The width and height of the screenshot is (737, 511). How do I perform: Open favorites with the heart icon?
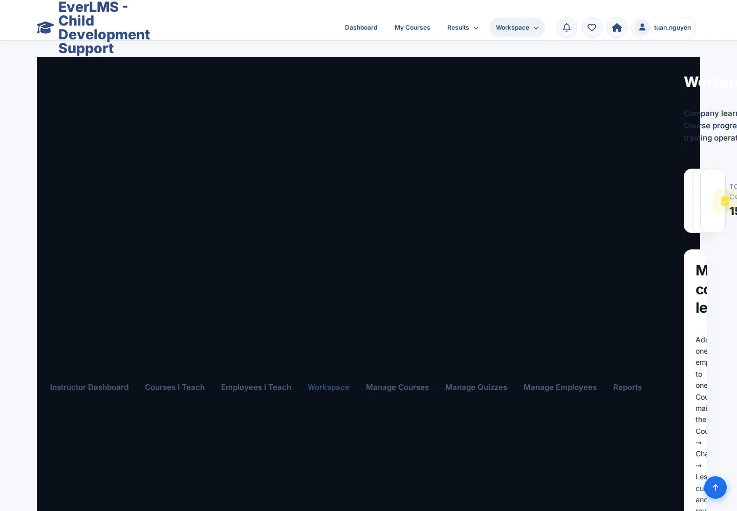click(592, 28)
